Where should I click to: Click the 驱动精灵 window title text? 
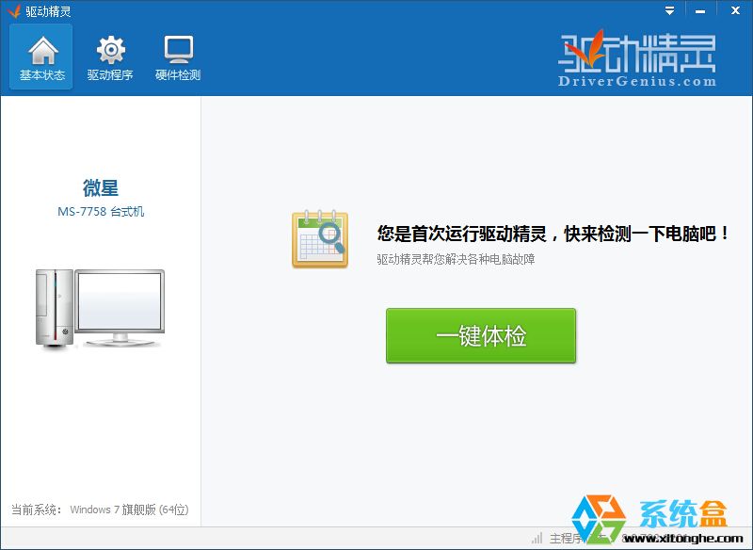(x=48, y=11)
